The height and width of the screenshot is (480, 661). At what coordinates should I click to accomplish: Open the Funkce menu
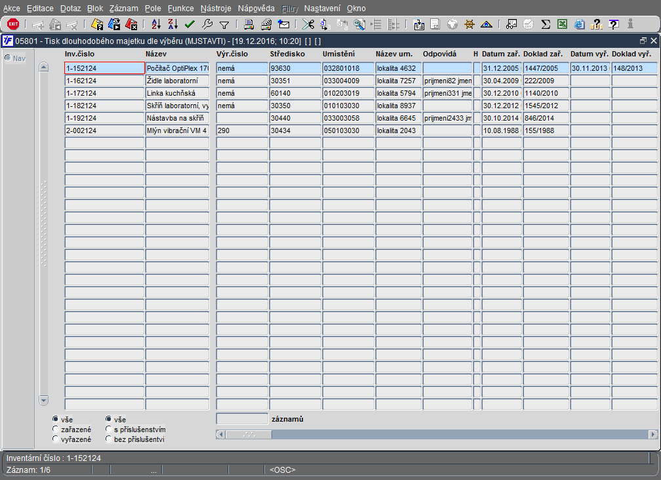[180, 9]
